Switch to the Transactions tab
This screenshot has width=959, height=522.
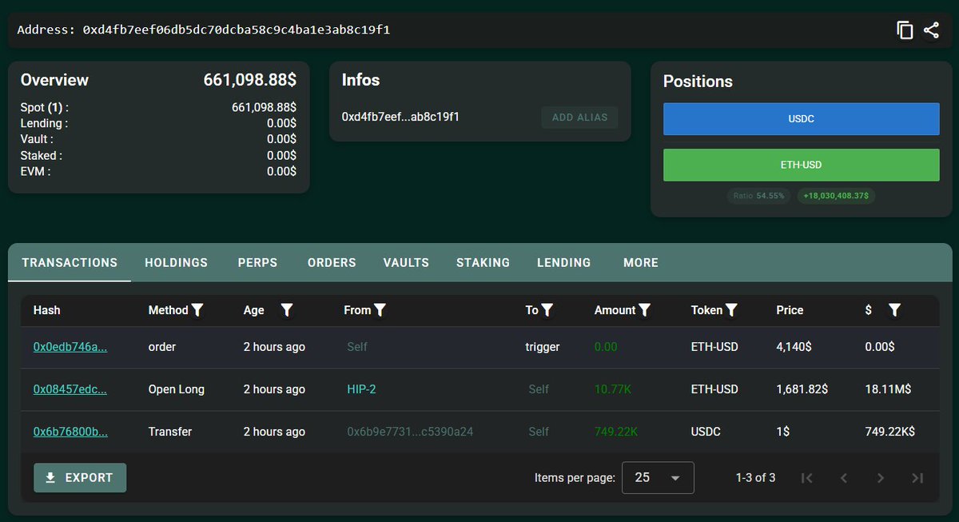(70, 262)
